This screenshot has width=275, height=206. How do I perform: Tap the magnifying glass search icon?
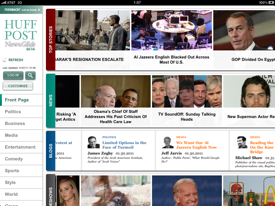pos(30,75)
